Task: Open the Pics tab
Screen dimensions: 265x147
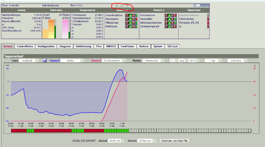Action: click(99, 46)
